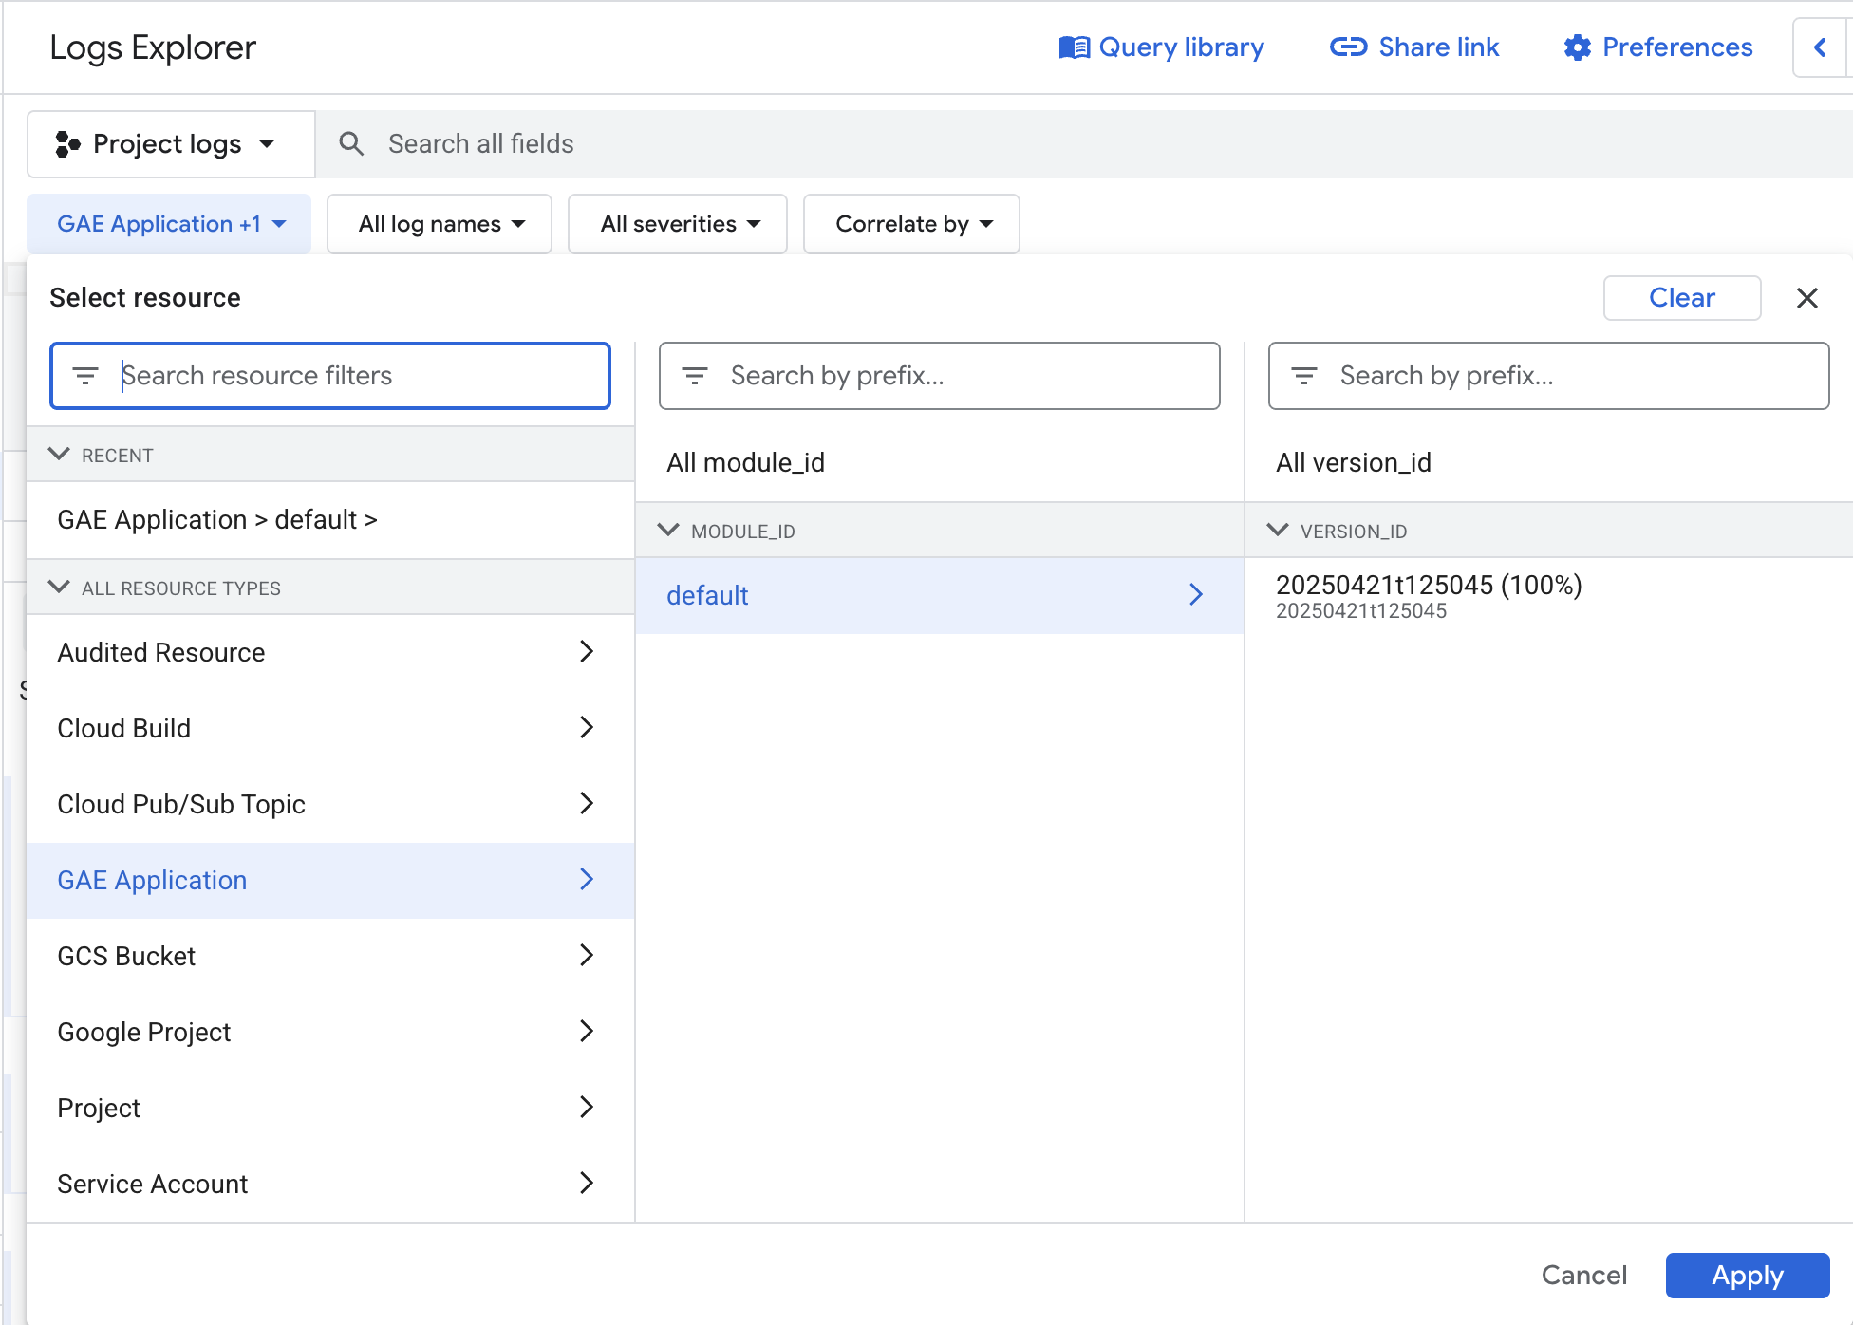
Task: Click the Search all fields magnifier icon
Action: tap(351, 144)
